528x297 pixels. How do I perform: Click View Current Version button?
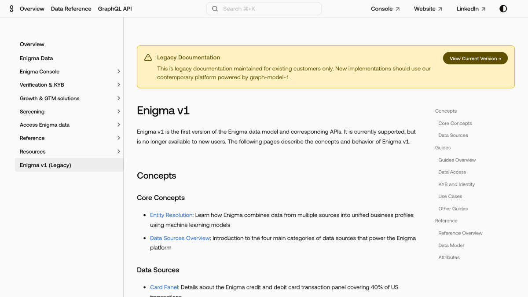click(x=475, y=59)
